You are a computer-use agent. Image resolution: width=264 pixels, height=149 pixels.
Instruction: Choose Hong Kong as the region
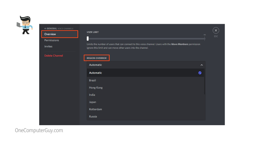[x=145, y=88]
